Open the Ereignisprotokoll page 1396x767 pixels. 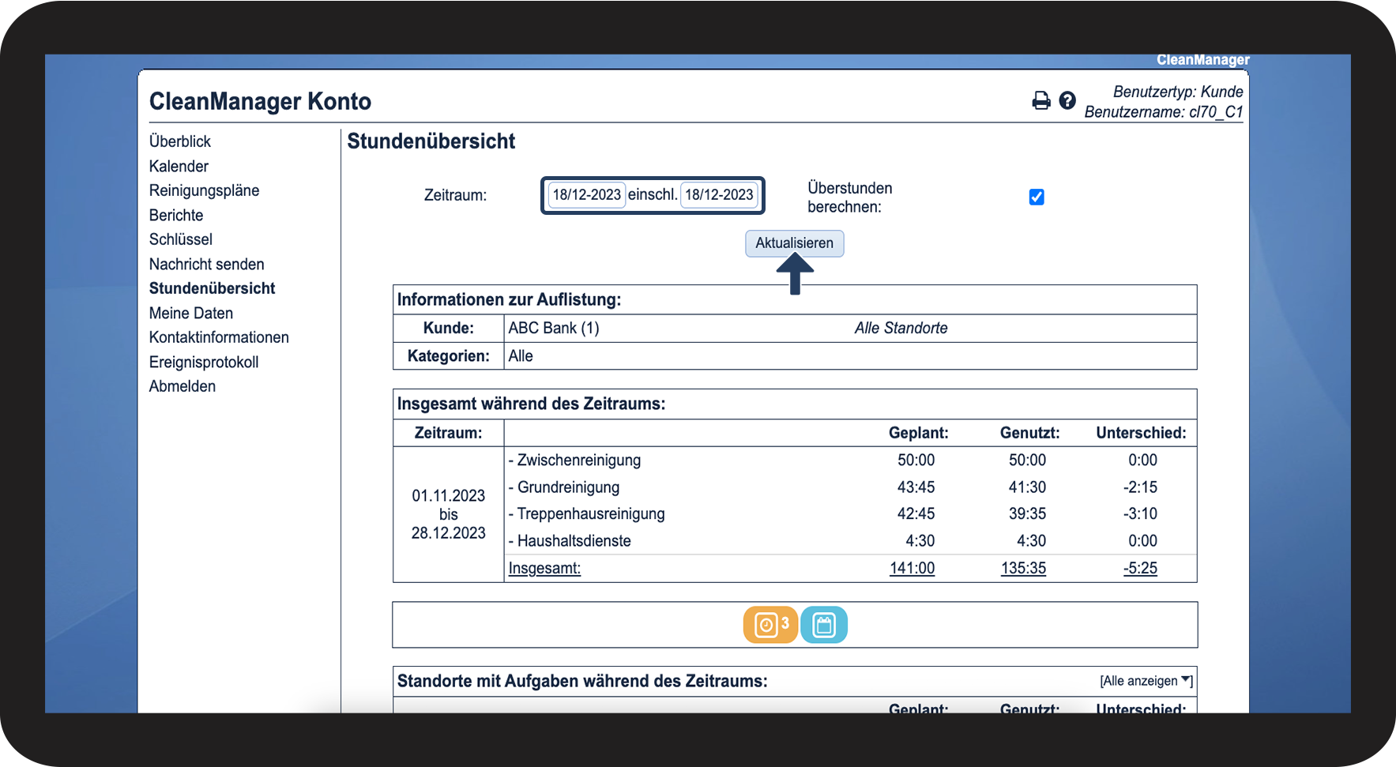point(204,363)
